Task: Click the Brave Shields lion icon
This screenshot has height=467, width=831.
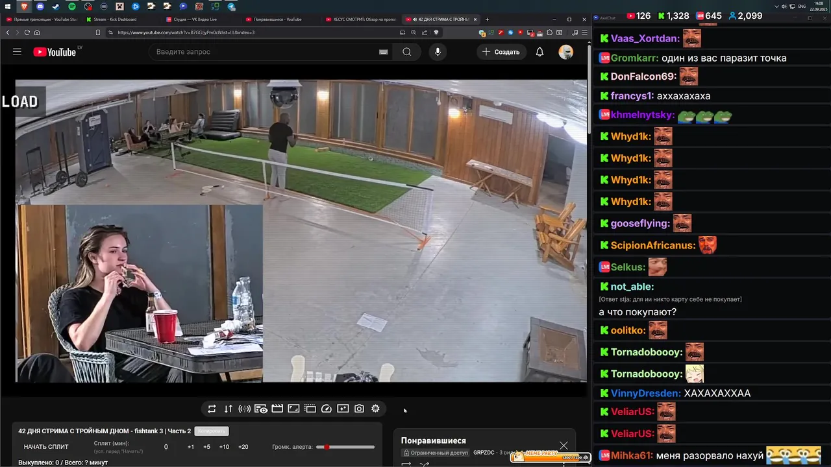Action: tap(436, 32)
